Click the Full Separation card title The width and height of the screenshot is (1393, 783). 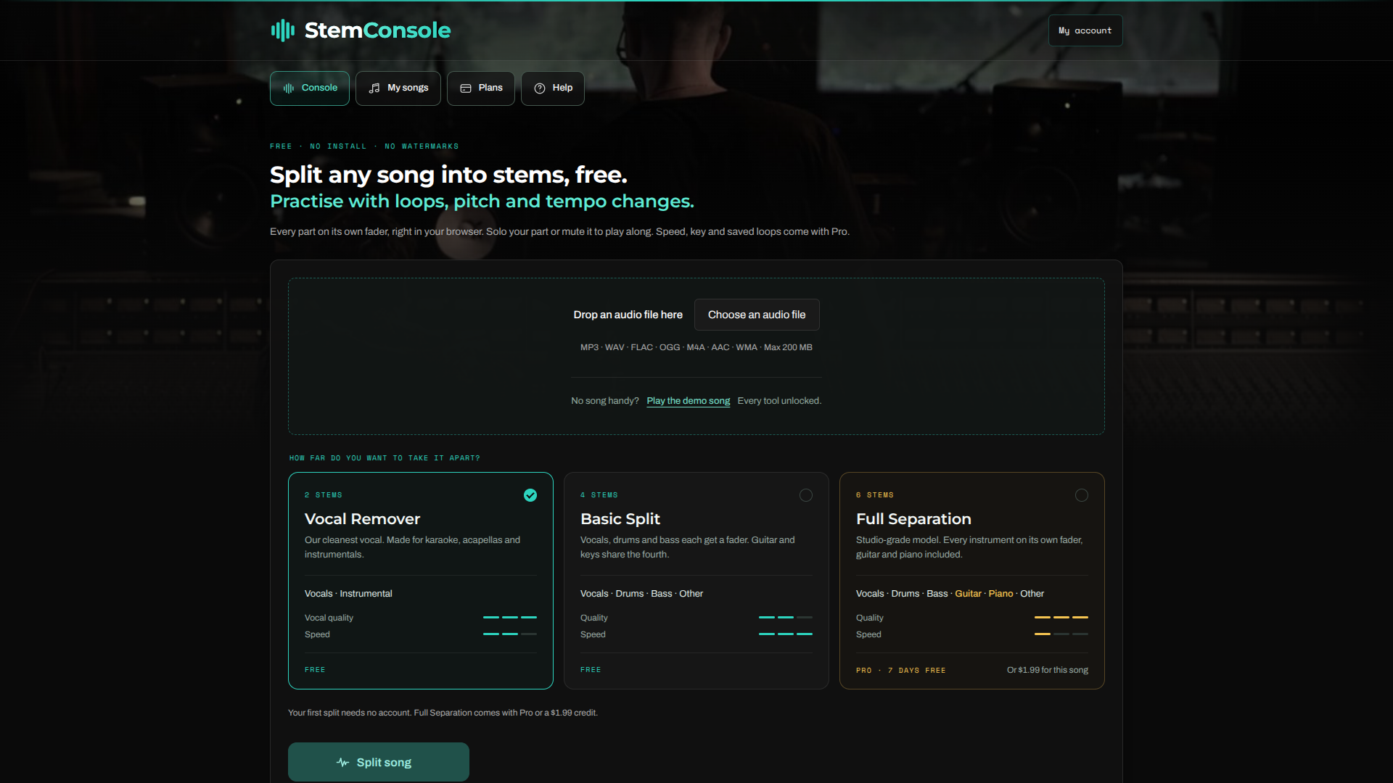coord(913,519)
